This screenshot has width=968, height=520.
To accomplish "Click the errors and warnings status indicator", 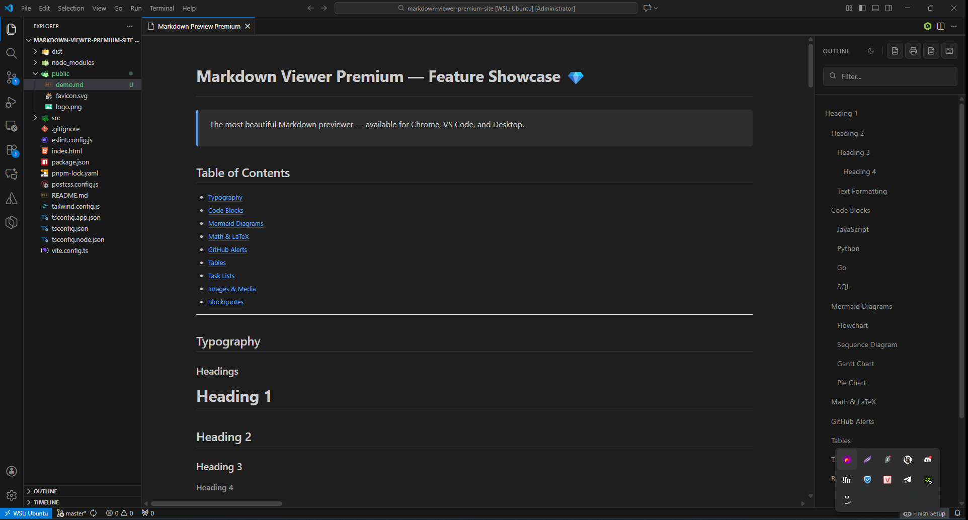I will point(120,513).
